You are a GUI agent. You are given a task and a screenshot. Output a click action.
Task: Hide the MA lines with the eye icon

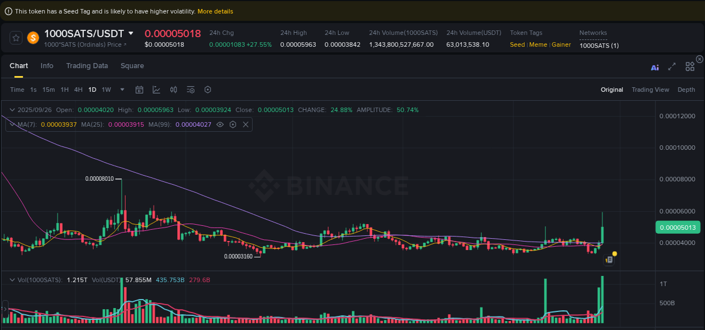point(220,124)
